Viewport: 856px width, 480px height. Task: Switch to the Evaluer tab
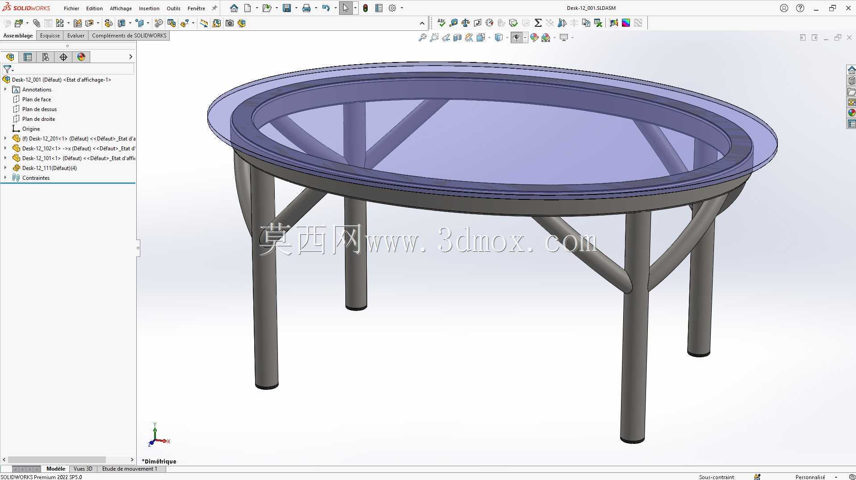(76, 36)
